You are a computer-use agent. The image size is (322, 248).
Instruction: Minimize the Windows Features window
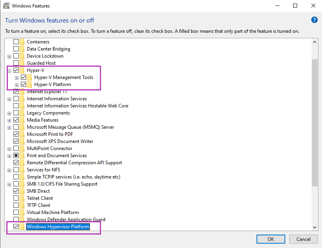coord(277,6)
